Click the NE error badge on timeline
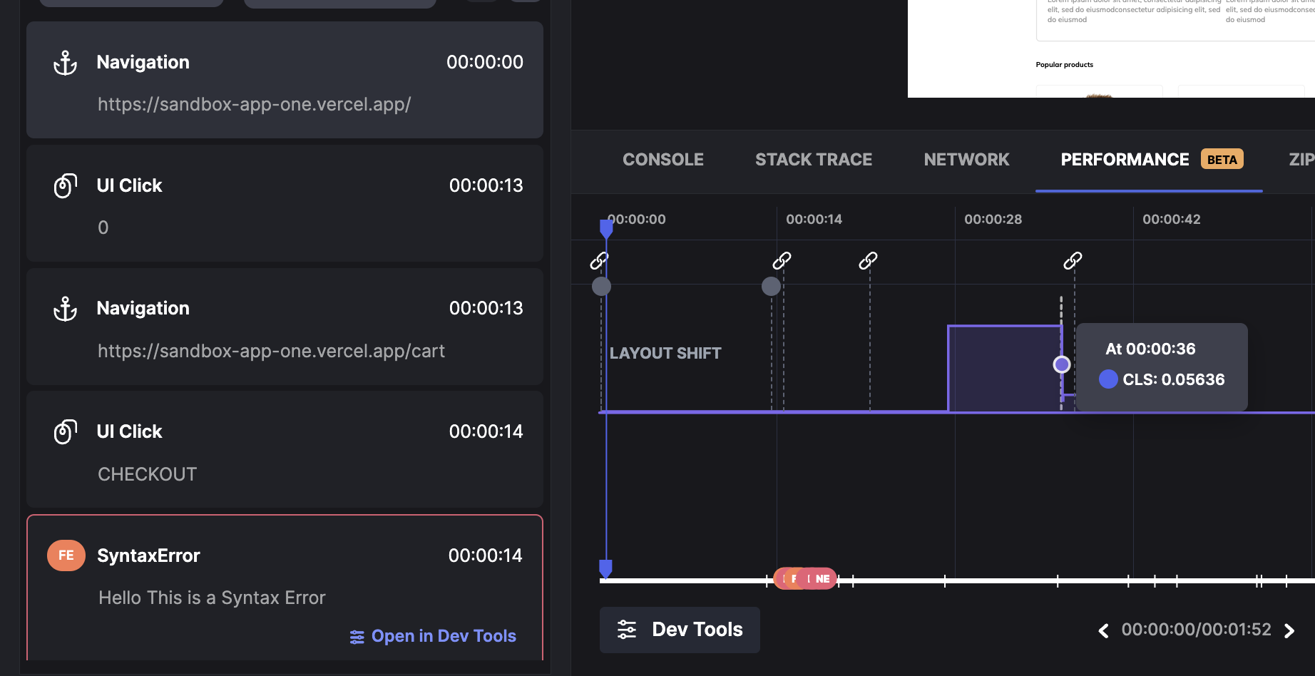This screenshot has height=676, width=1315. point(822,579)
